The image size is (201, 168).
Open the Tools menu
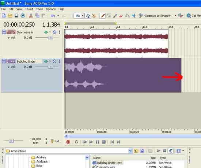[39, 9]
